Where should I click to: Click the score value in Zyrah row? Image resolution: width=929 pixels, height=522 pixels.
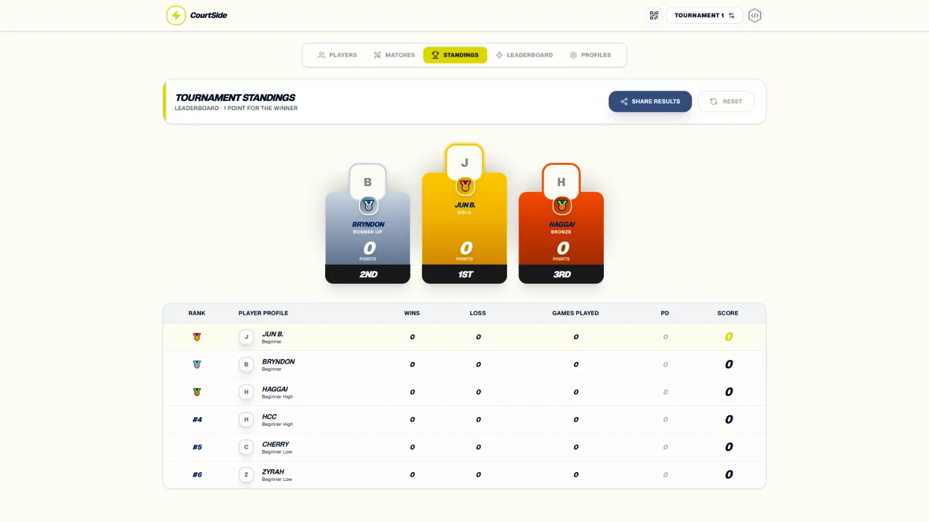click(729, 475)
